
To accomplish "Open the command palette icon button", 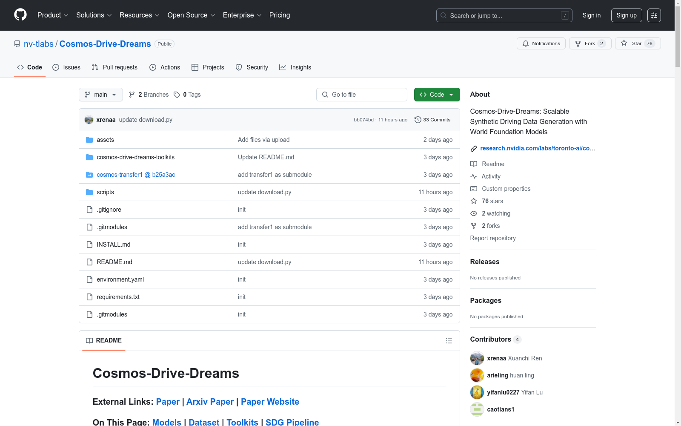I will coord(654,15).
